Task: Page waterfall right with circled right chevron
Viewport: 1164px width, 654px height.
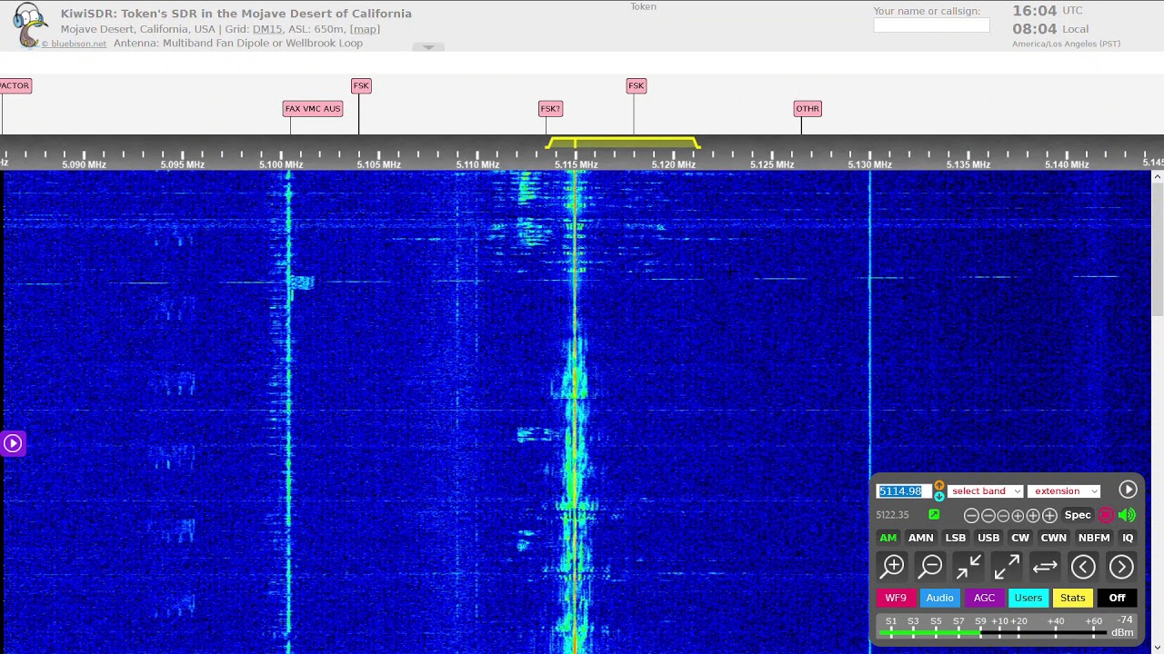Action: coord(1121,567)
